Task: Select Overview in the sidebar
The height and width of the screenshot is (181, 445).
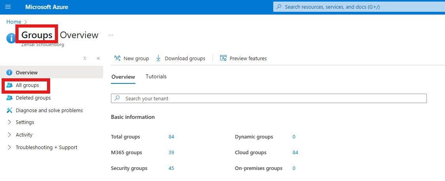Action: [x=51, y=73]
